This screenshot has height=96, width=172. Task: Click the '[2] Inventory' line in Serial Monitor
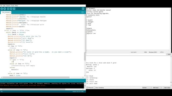(x=92, y=78)
